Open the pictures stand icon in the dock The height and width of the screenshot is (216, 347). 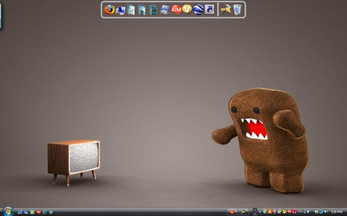click(x=165, y=10)
